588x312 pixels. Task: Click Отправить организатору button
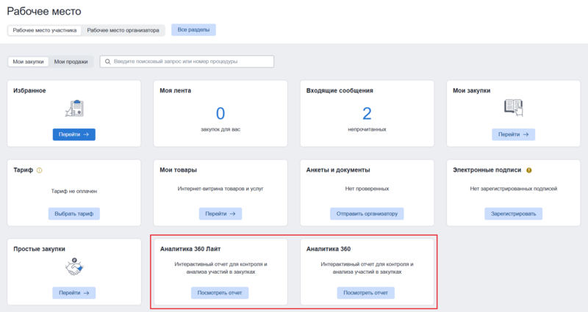[x=367, y=214]
